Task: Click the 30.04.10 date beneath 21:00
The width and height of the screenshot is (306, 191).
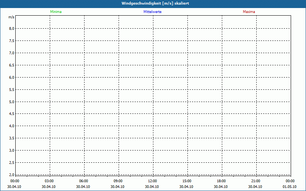Action: pos(255,187)
